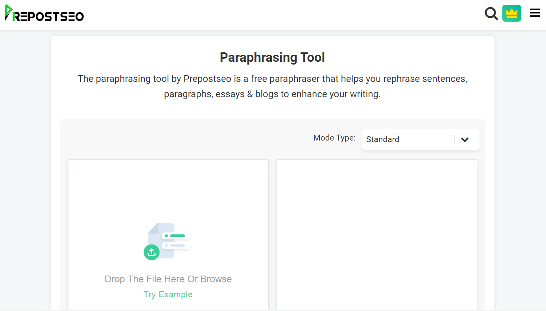Viewport: 546px width, 311px height.
Task: Click the tool description paragraph
Action: tap(272, 87)
